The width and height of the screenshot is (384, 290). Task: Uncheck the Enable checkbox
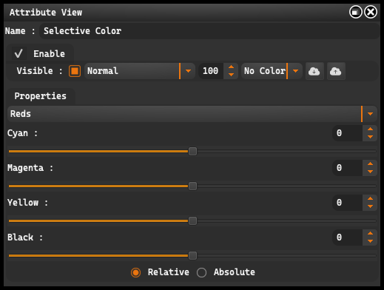18,53
